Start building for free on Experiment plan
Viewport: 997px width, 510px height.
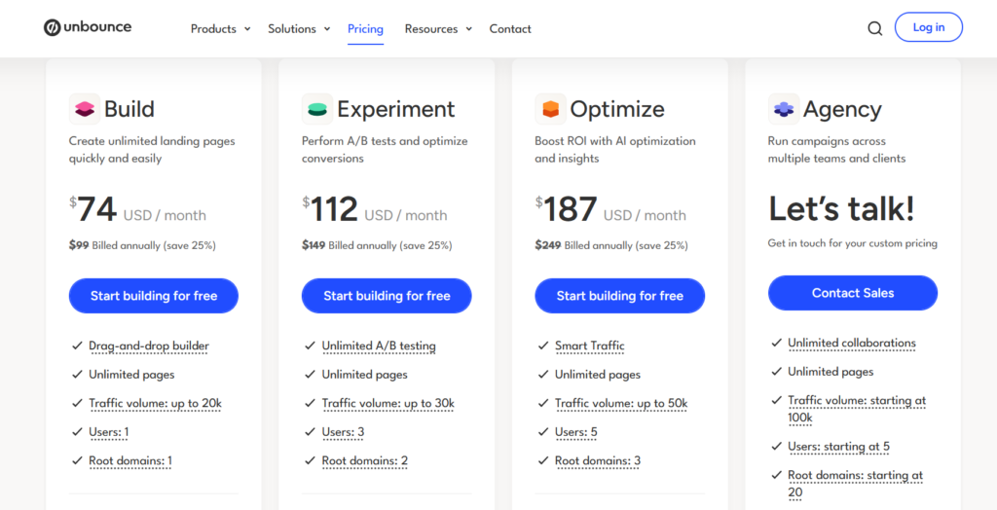click(x=387, y=296)
